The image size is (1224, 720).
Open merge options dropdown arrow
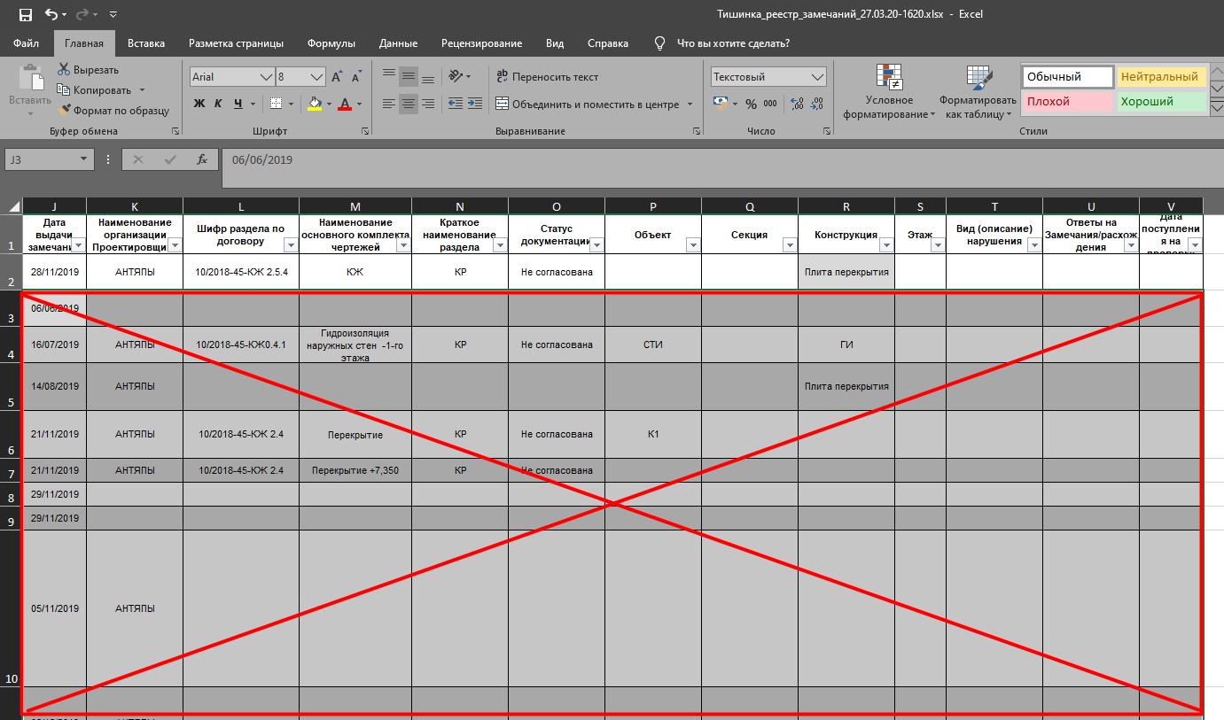pos(690,105)
